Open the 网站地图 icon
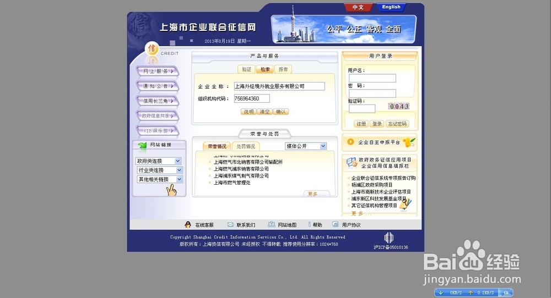The height and width of the screenshot is (298, 551). (271, 224)
